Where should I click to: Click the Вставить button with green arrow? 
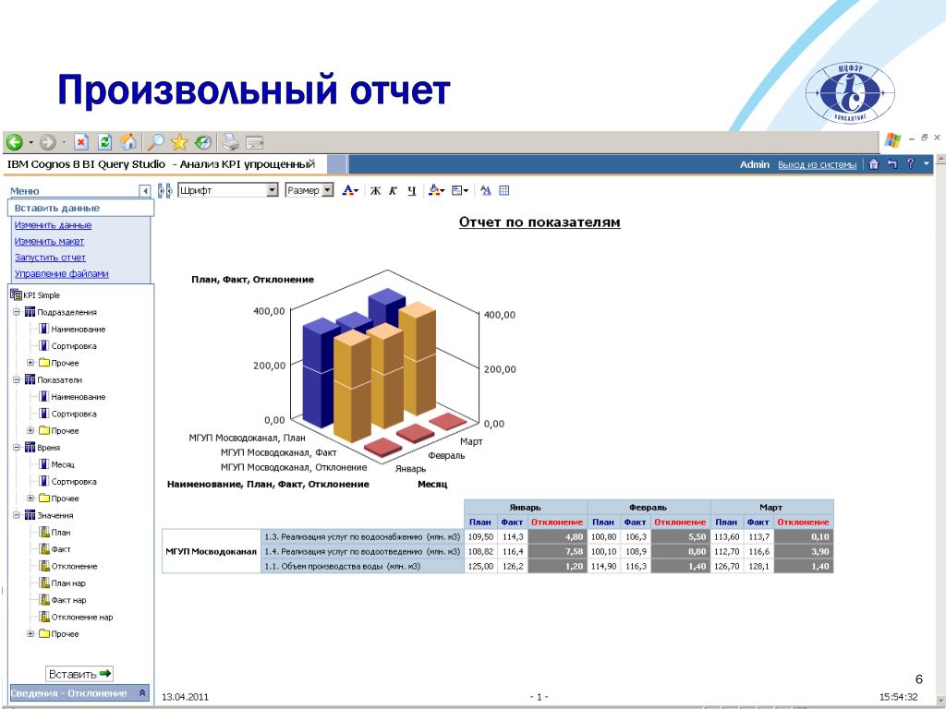pos(79,673)
